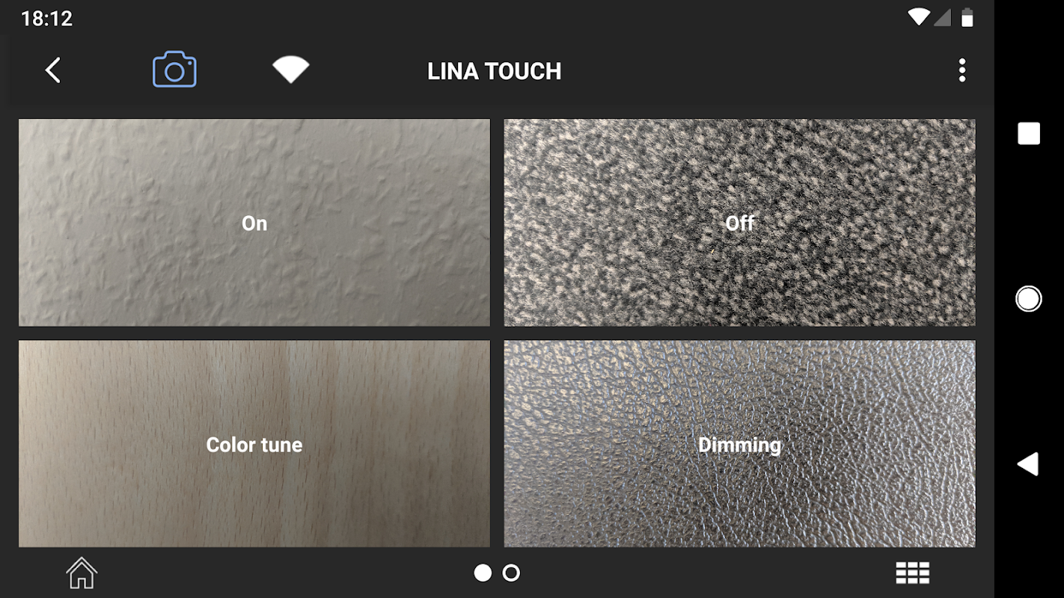This screenshot has height=598, width=1064.
Task: Tap the Android recents square button
Action: point(1029,134)
